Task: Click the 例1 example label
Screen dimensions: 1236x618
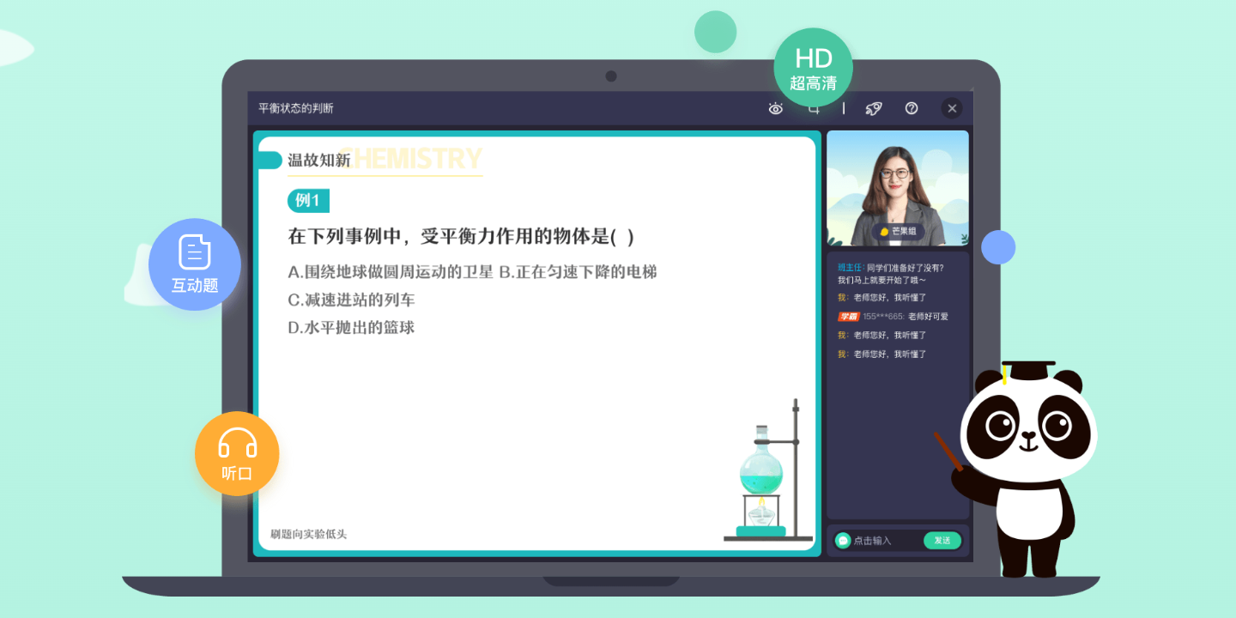Action: pyautogui.click(x=307, y=200)
